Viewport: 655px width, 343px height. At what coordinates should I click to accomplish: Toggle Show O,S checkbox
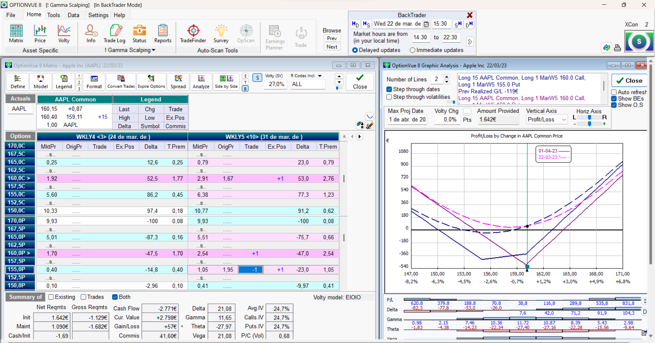tap(614, 105)
